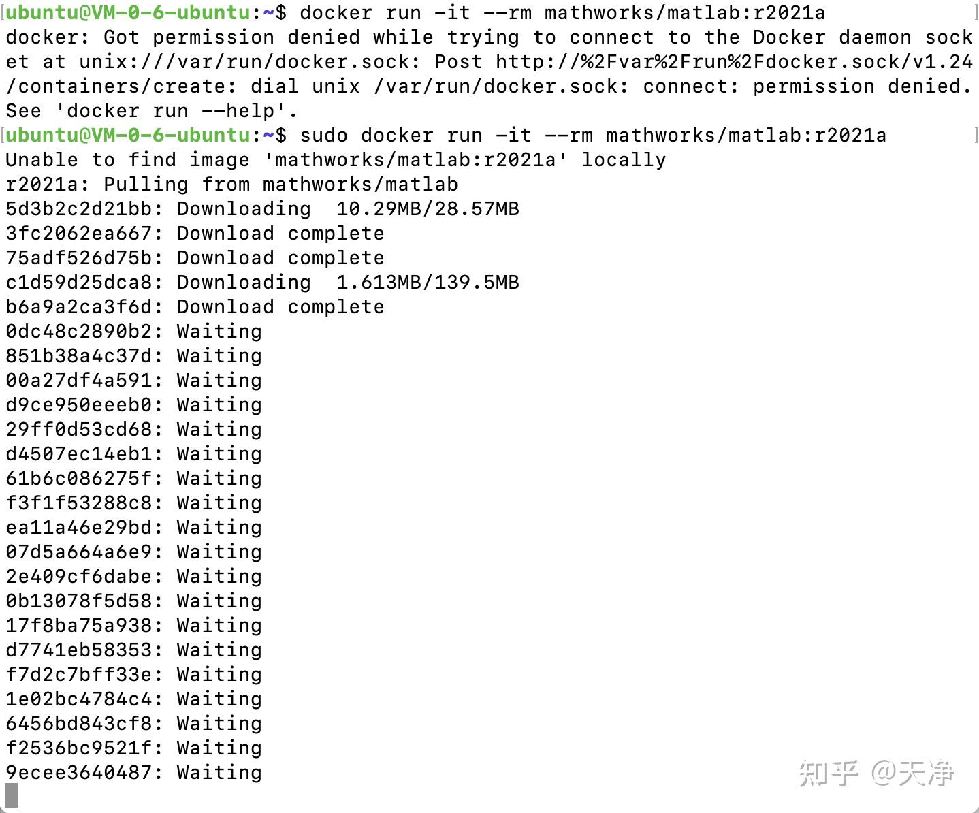979x813 pixels.
Task: Click layer ID 5d3b2c2d21bb
Action: 78,209
